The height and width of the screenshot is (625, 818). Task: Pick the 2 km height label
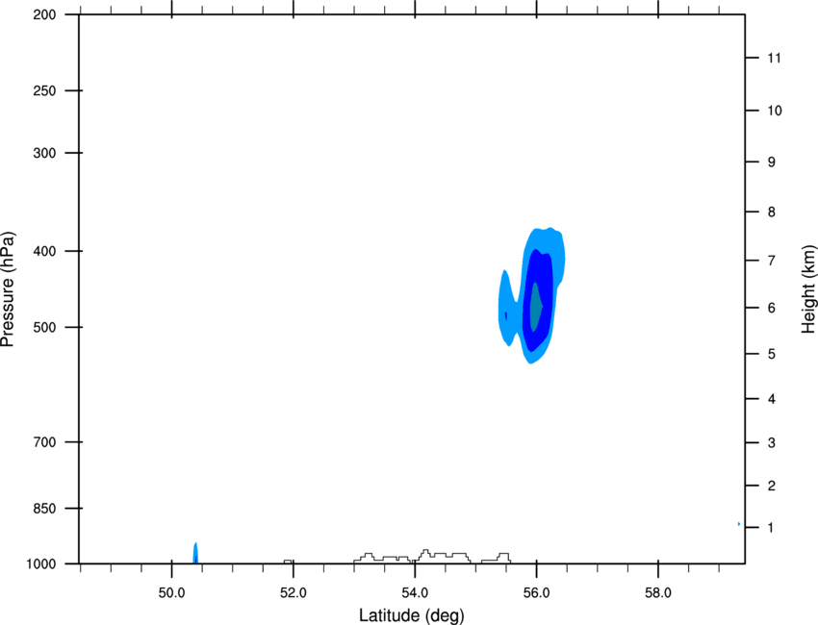coord(772,486)
